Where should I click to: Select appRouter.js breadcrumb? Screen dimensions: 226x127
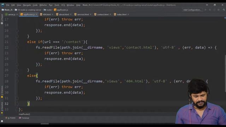point(61,10)
